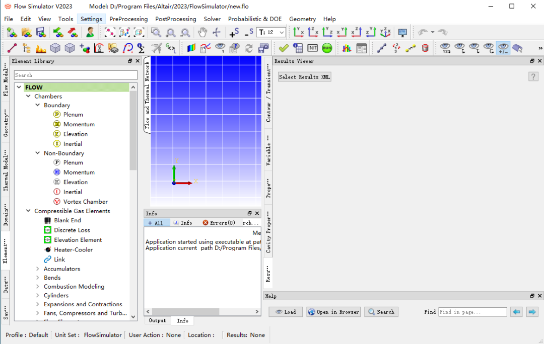Toggle the eye icon labeled 123

point(445,48)
